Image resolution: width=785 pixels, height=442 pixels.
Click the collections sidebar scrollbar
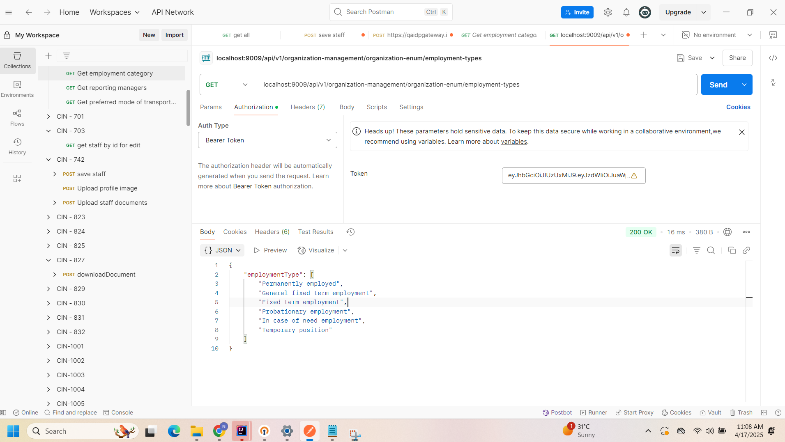[188, 108]
